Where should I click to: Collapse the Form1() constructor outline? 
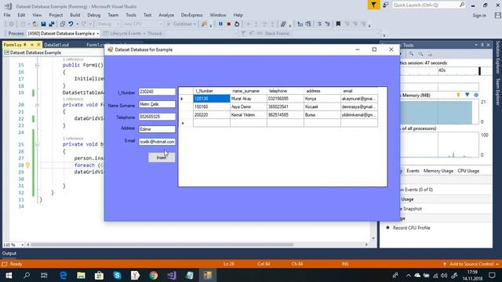tap(37, 65)
